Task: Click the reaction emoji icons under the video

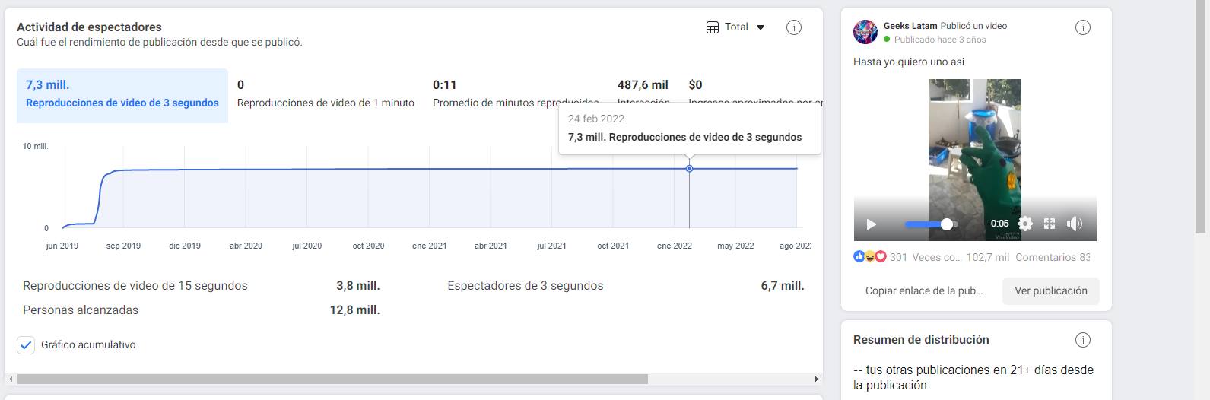Action: tap(870, 257)
